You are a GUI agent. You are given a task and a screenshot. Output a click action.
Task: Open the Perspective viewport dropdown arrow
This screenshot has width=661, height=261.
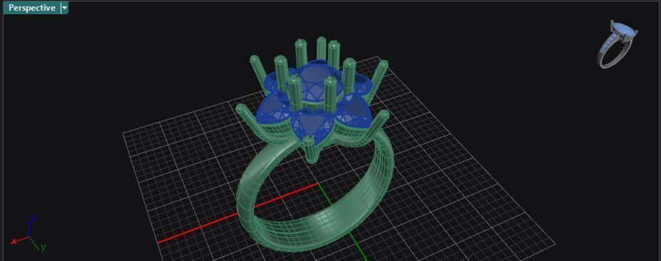(x=64, y=8)
